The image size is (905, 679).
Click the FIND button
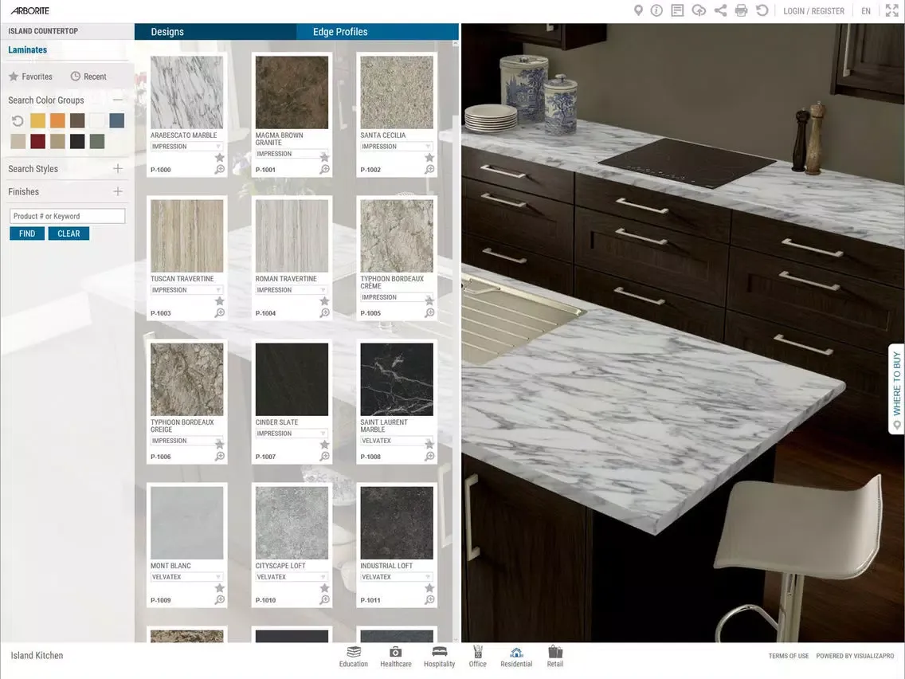[27, 234]
